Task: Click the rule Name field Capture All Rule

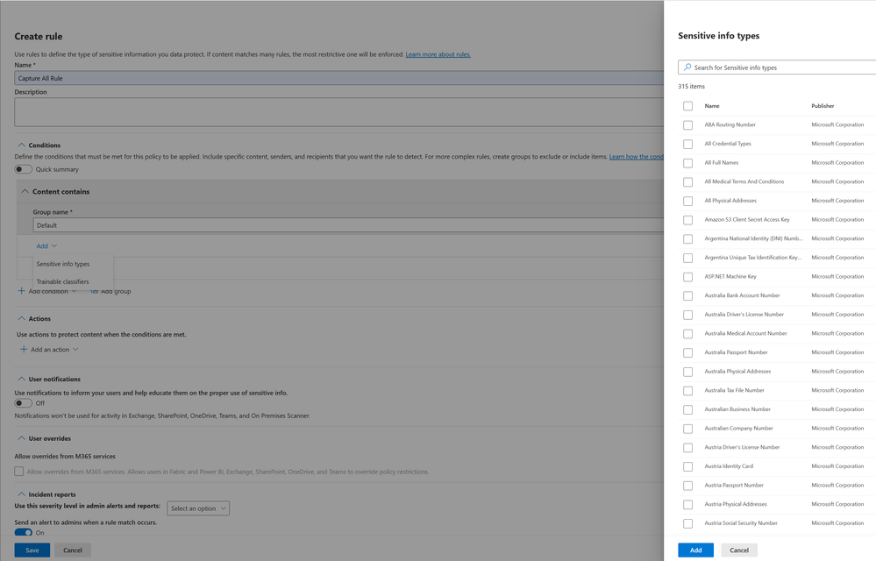Action: pyautogui.click(x=339, y=78)
